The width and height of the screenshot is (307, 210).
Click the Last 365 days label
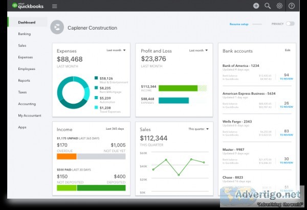115,129
